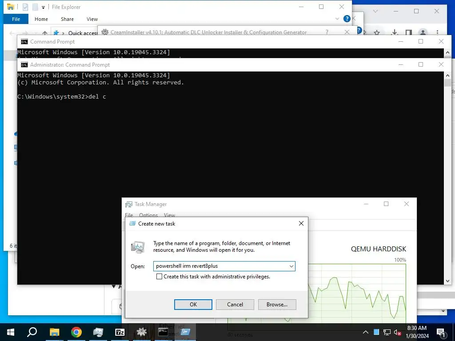Click the back Command Prompt window icon
This screenshot has width=455, height=341.
[x=24, y=42]
